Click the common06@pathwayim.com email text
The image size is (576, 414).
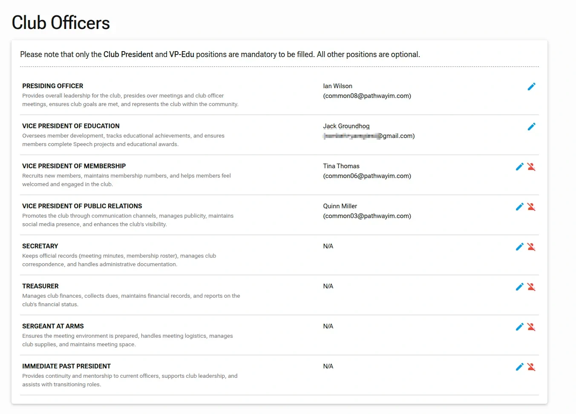(367, 176)
